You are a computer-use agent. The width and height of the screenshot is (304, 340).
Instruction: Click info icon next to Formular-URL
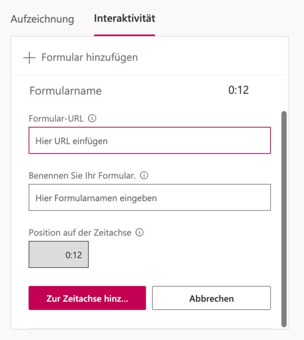click(92, 118)
